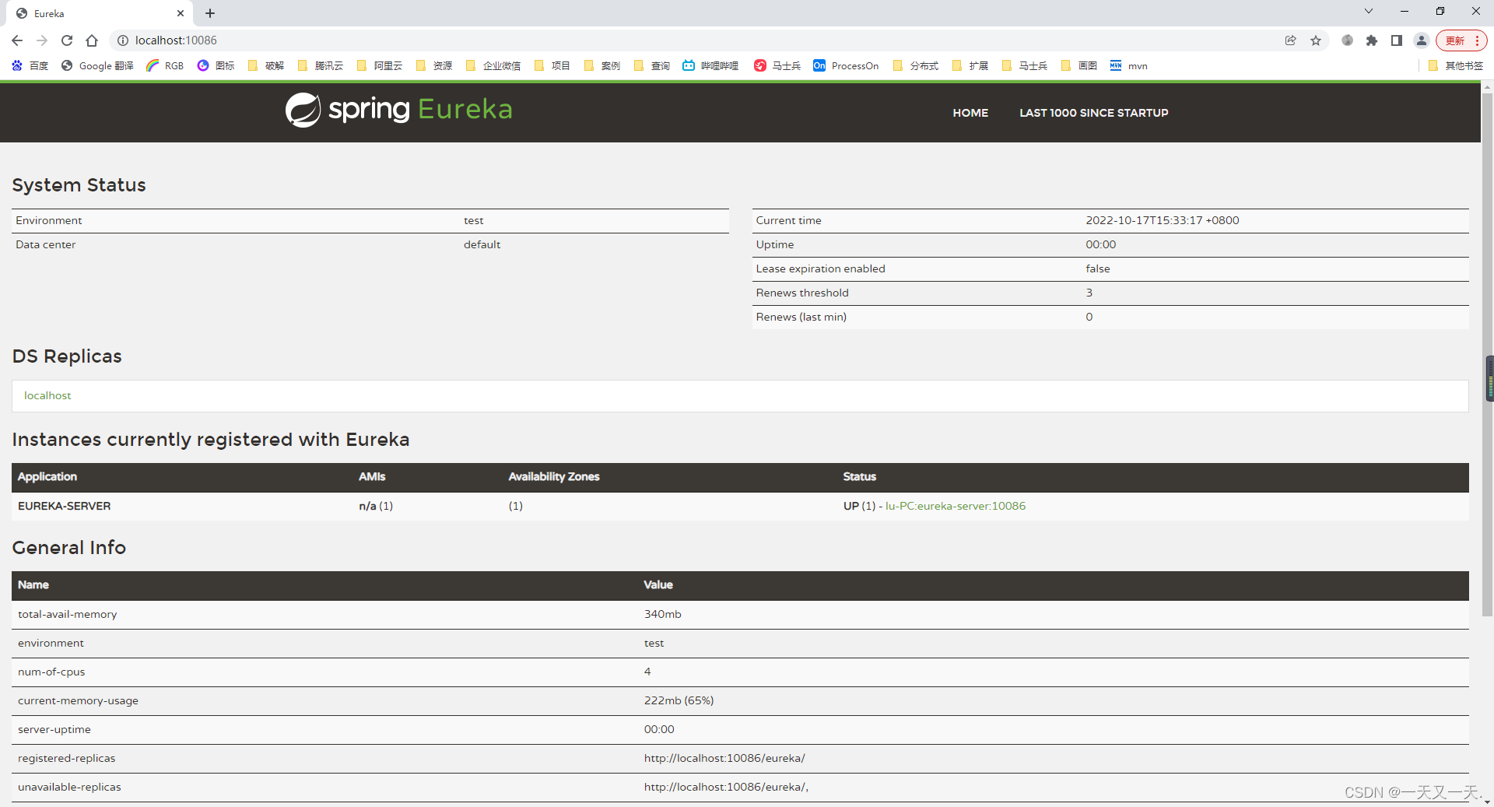
Task: Open the 分布式 bookmark folder
Action: point(916,65)
